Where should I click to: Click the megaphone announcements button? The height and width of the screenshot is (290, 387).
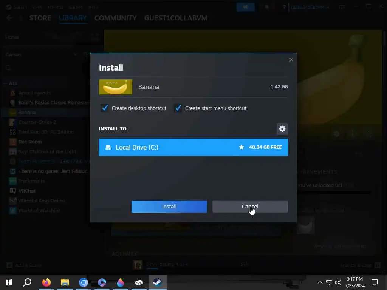pos(245,7)
